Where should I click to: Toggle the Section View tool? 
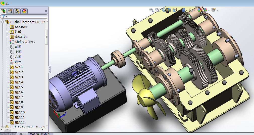point(168,10)
